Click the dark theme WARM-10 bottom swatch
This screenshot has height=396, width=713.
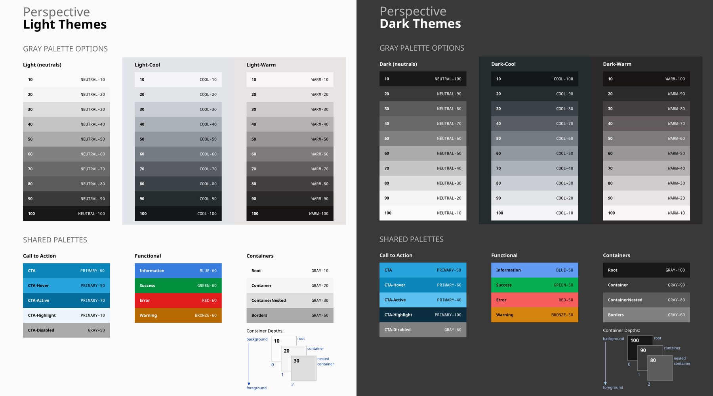(646, 213)
